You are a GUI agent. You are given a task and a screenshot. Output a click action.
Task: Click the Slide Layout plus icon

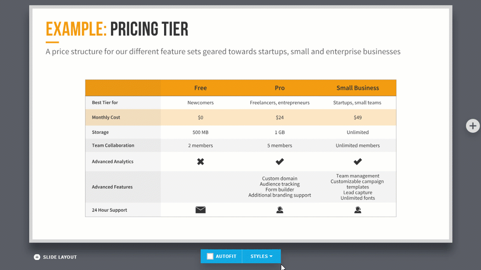click(37, 257)
